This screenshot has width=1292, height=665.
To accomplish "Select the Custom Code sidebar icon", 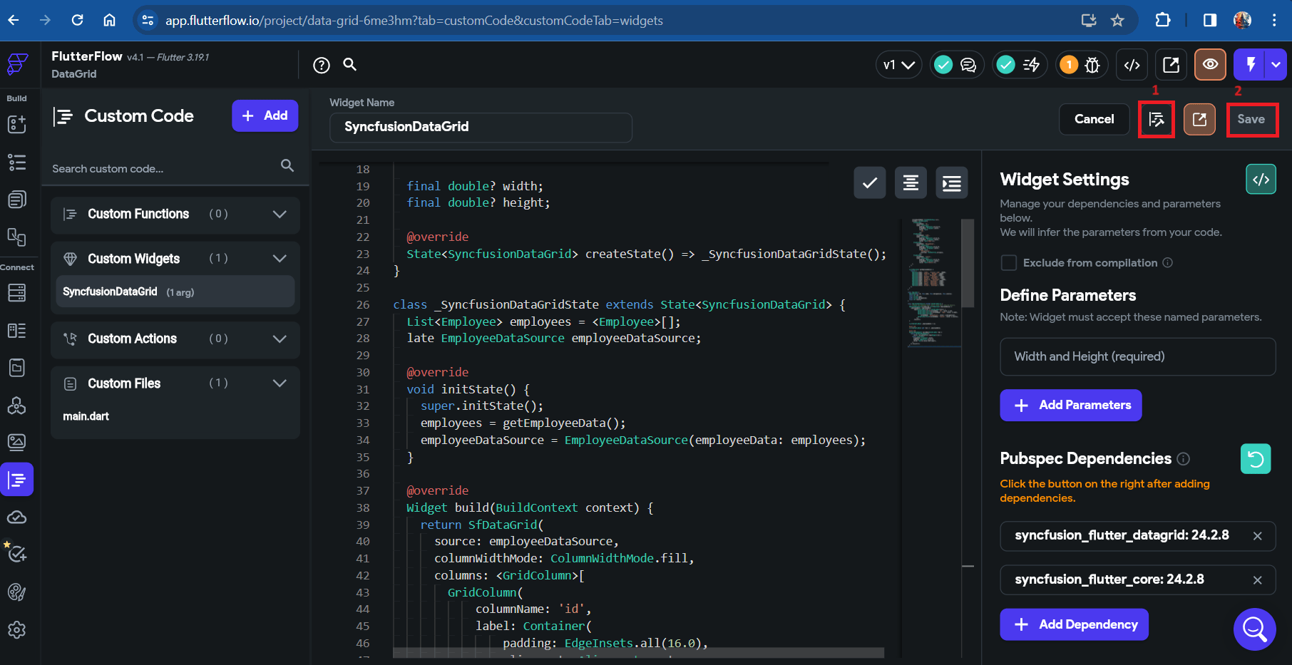I will click(17, 480).
